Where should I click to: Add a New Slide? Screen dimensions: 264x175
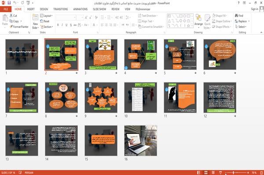coord(35,21)
